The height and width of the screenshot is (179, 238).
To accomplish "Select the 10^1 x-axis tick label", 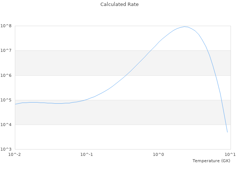I will click(230, 154).
